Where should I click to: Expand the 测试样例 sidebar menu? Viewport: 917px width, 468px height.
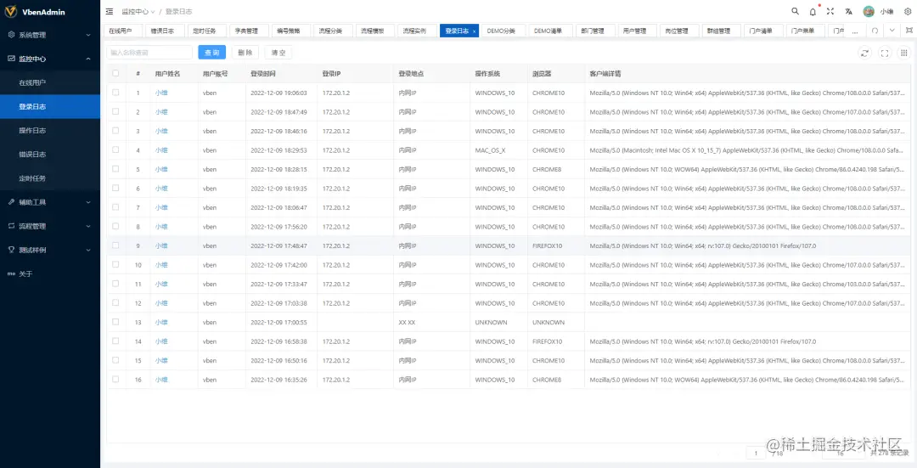(x=50, y=250)
